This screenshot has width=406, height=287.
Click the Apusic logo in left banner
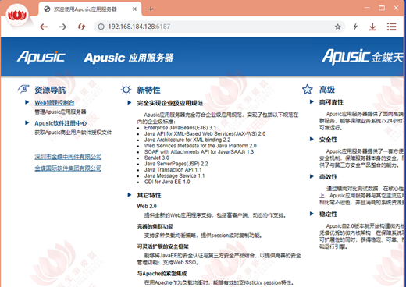coord(41,57)
